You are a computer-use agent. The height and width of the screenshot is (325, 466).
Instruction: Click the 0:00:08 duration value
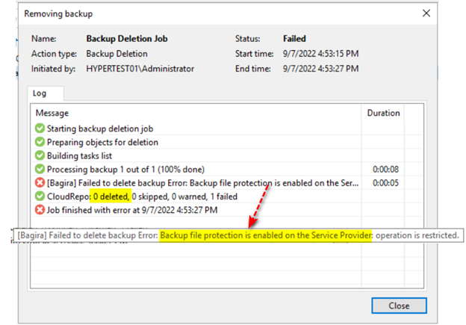click(x=385, y=169)
